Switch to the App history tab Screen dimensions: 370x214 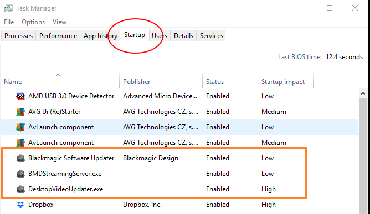click(100, 36)
